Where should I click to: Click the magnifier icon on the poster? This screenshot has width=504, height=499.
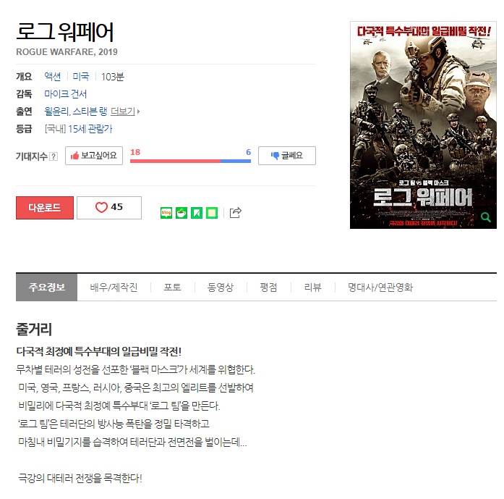click(x=485, y=217)
